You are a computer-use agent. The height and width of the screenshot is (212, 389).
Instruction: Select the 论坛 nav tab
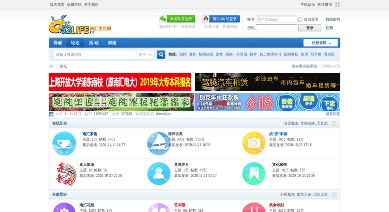tap(75, 43)
